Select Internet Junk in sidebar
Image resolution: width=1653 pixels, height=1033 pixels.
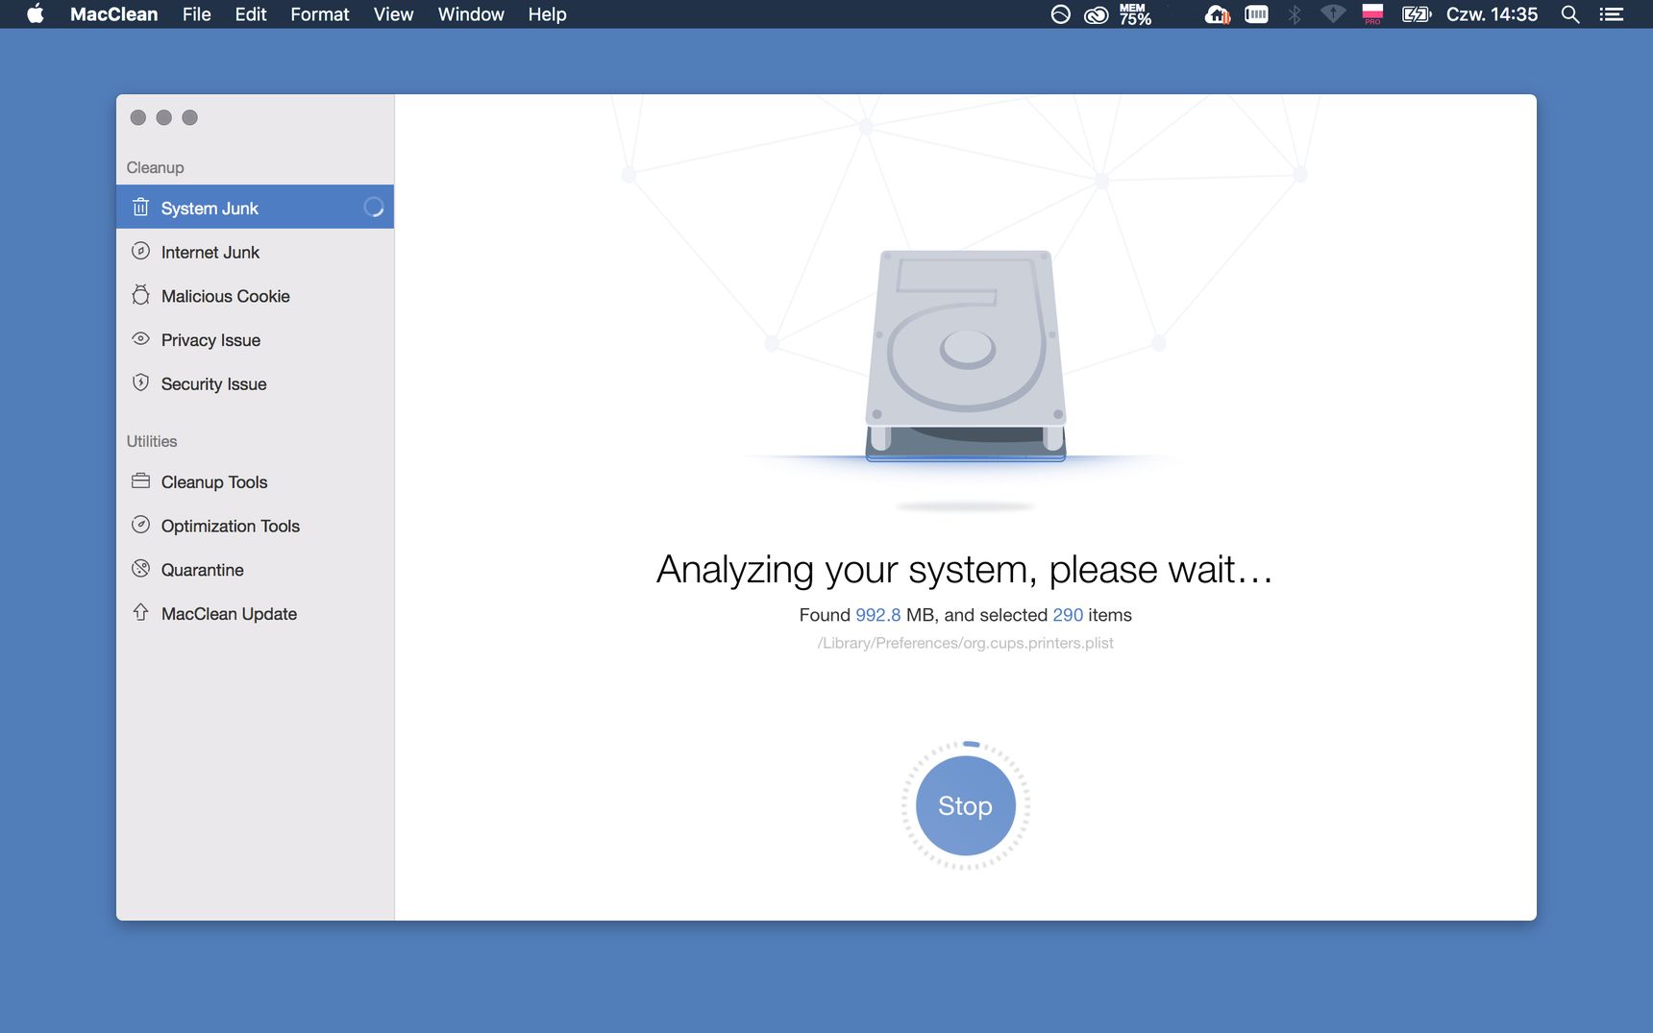(255, 251)
